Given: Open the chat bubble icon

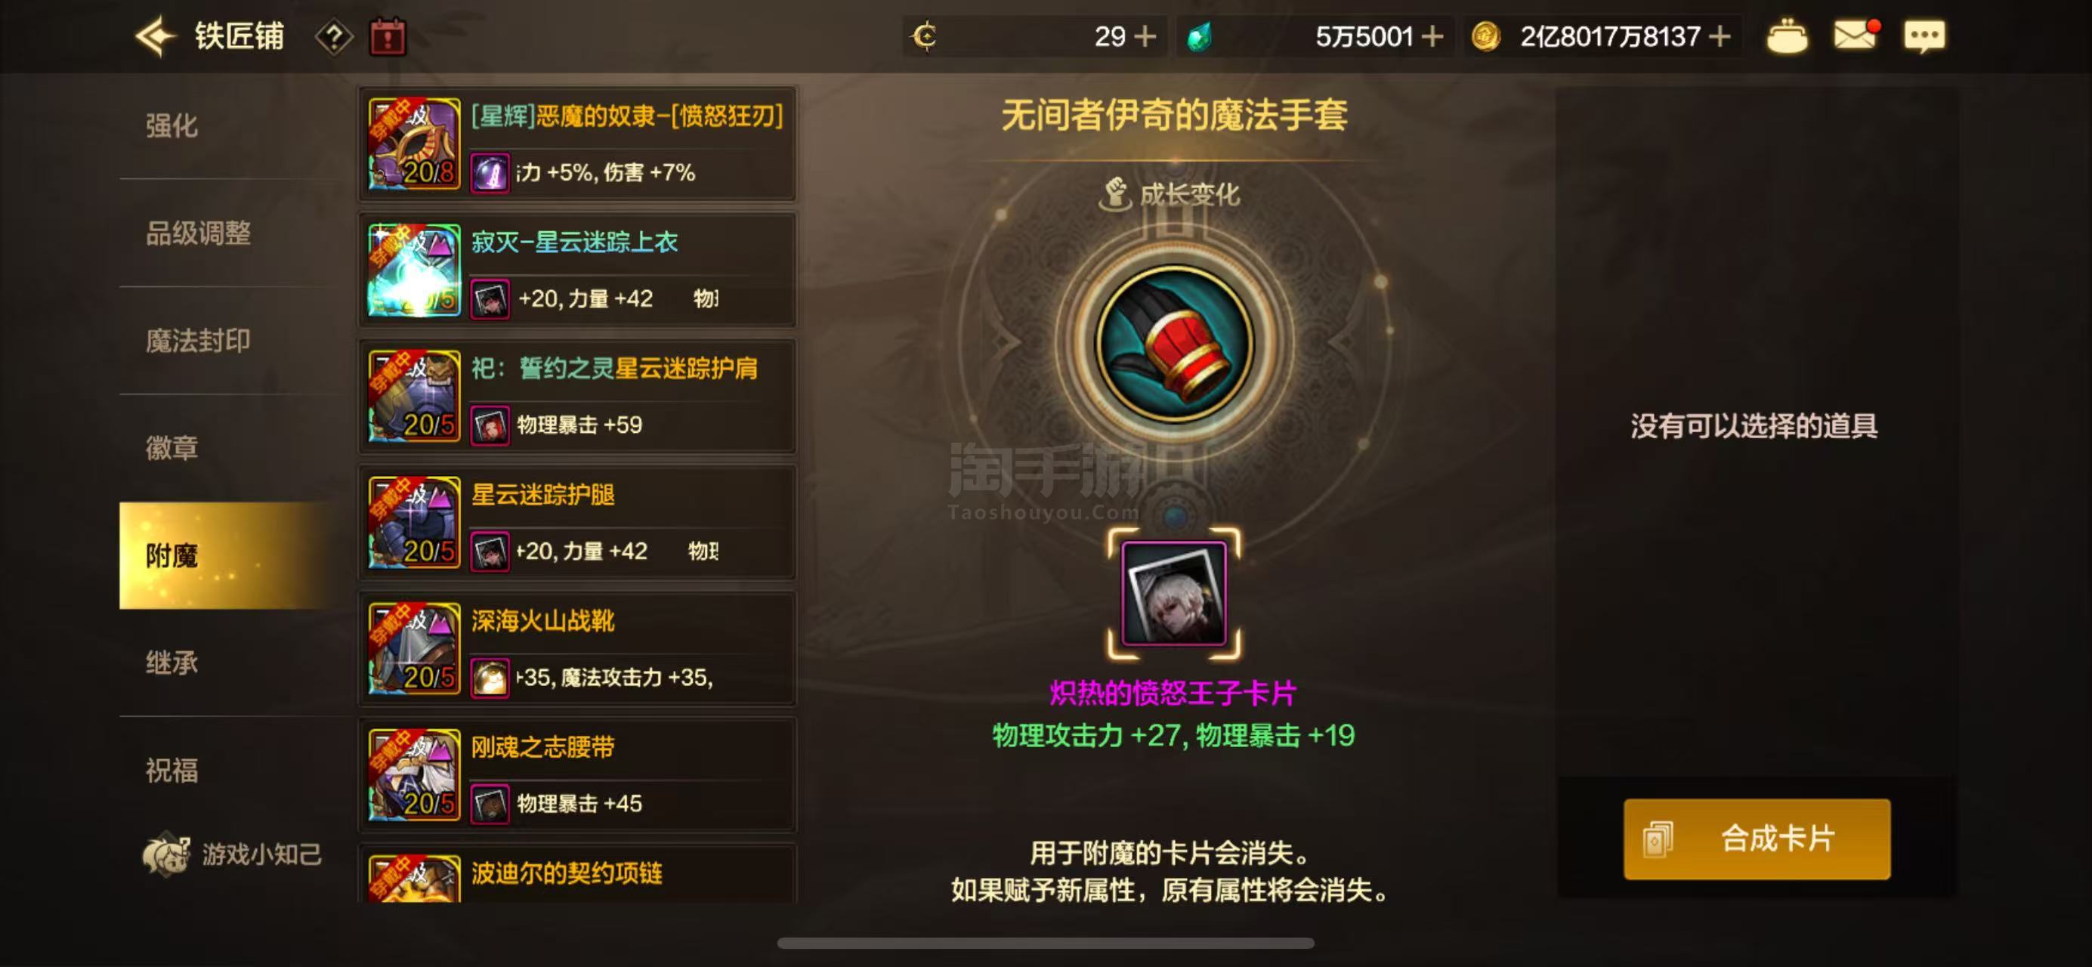Looking at the screenshot, I should [x=1924, y=36].
